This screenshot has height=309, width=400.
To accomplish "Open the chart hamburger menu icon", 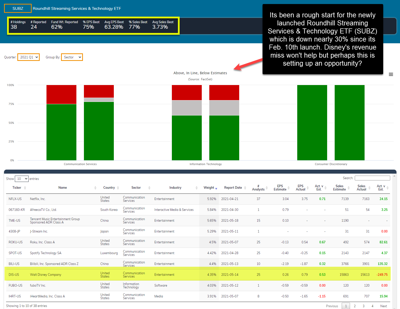I will coord(391,74).
